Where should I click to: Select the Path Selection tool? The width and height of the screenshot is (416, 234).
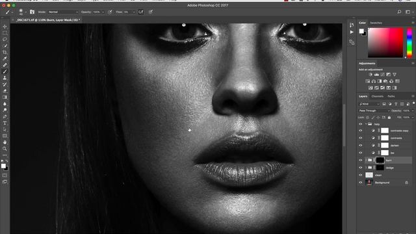pos(5,129)
